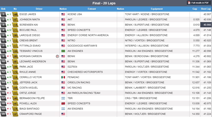Click Brazil flag for Tessaro Vinicius
The width and height of the screenshot is (212, 117).
[63, 51]
